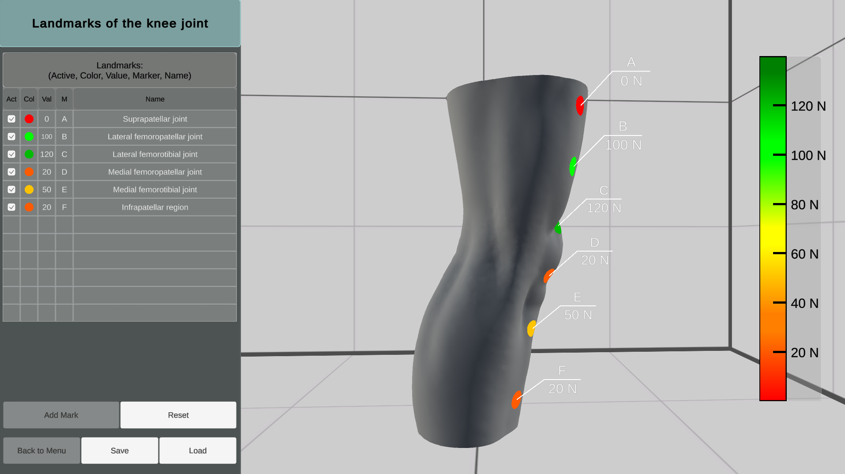
Task: Click the Reset button
Action: pyautogui.click(x=178, y=415)
